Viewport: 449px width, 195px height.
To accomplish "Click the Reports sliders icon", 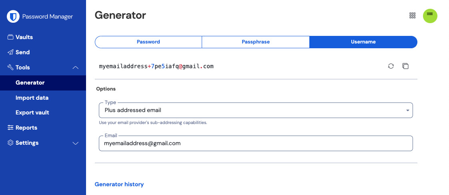I will tap(10, 128).
